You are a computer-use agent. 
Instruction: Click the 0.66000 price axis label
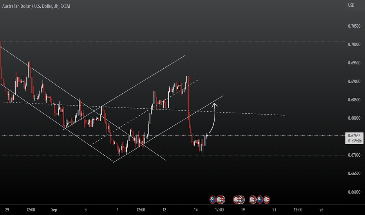[354, 192]
